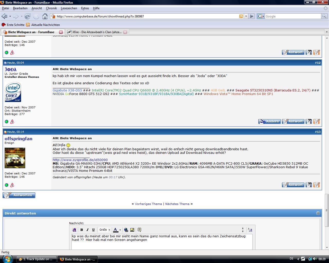Open the Back button history dropdown arrow
Viewport: 329px width, 263px height.
tap(10, 16)
